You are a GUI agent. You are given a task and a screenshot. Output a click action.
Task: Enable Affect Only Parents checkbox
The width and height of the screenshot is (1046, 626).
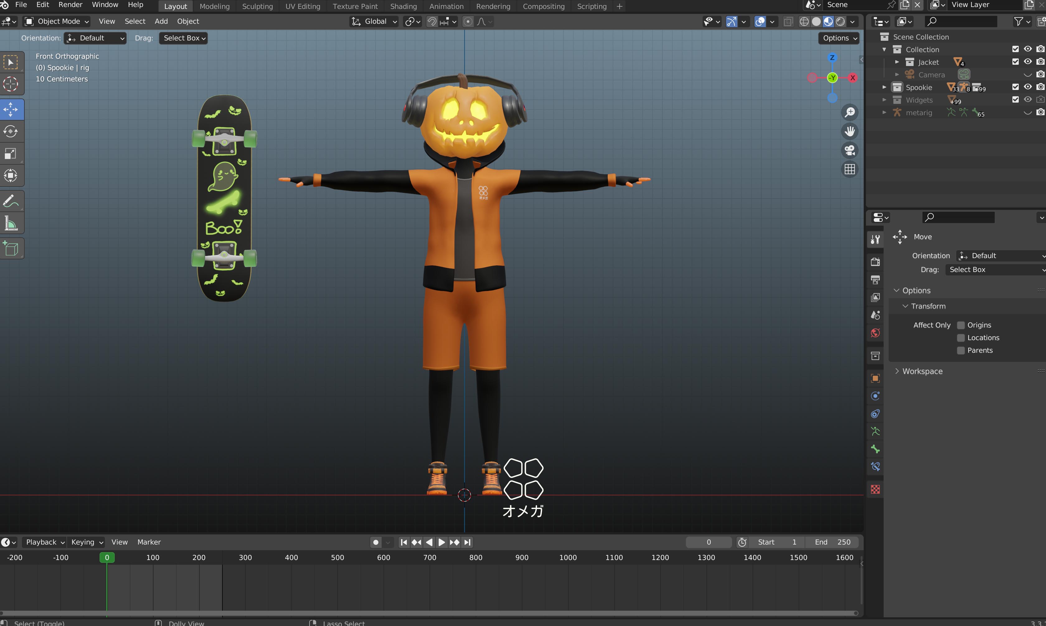961,350
